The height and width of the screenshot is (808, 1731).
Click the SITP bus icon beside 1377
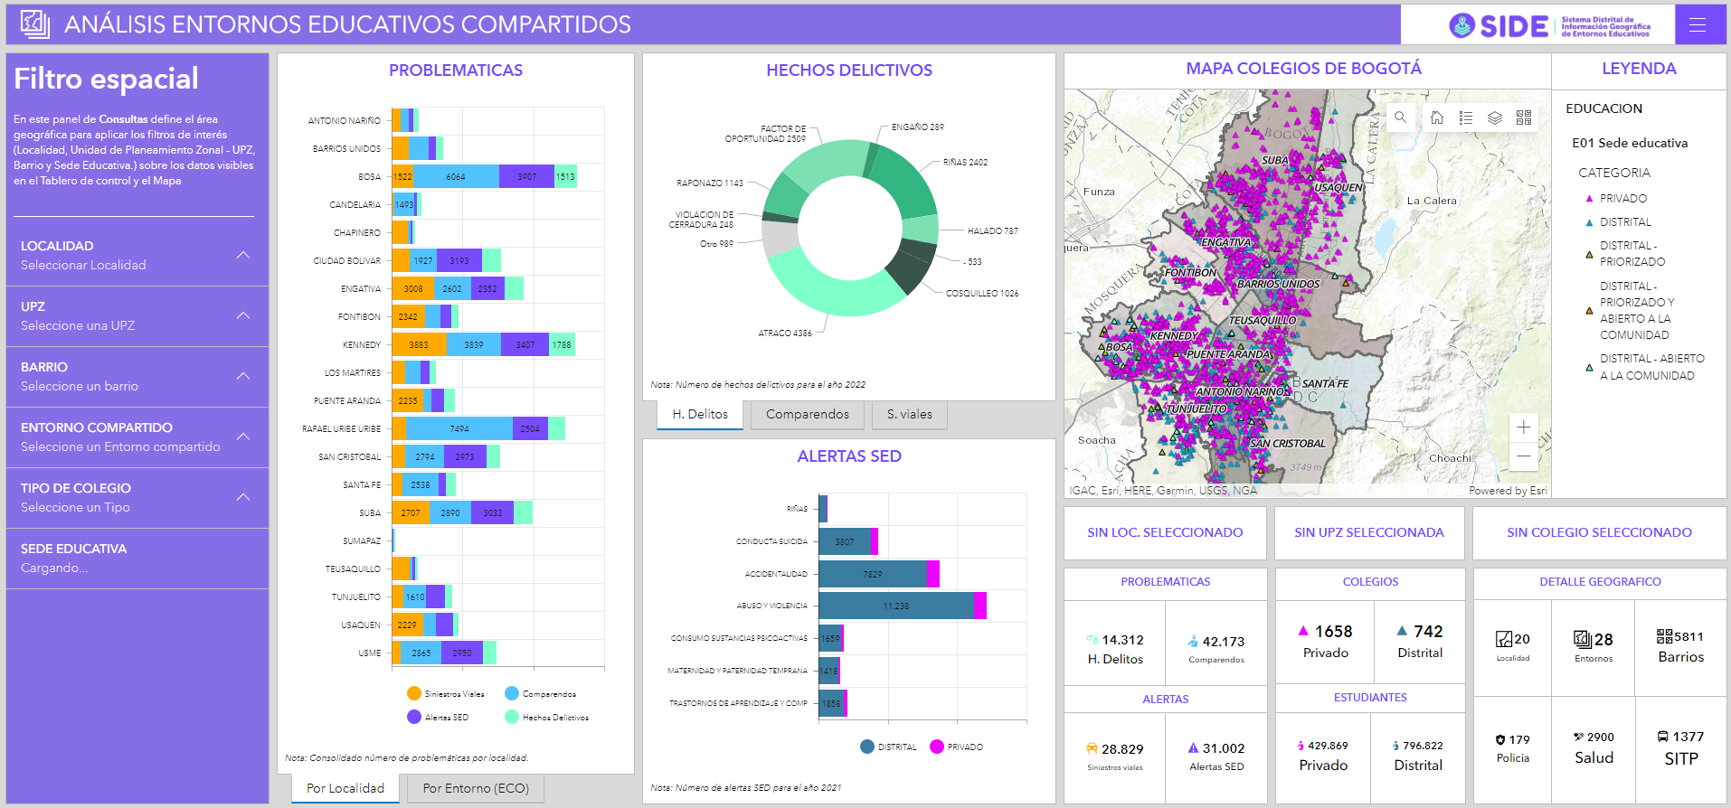pos(1662,737)
